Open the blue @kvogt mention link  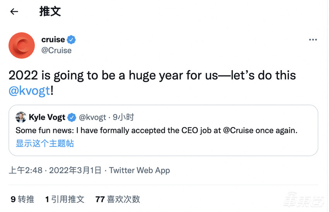(29, 91)
